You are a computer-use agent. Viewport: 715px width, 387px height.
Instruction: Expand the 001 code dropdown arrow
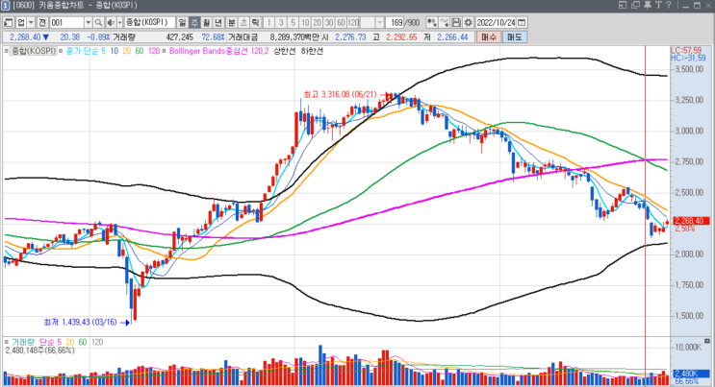click(89, 22)
